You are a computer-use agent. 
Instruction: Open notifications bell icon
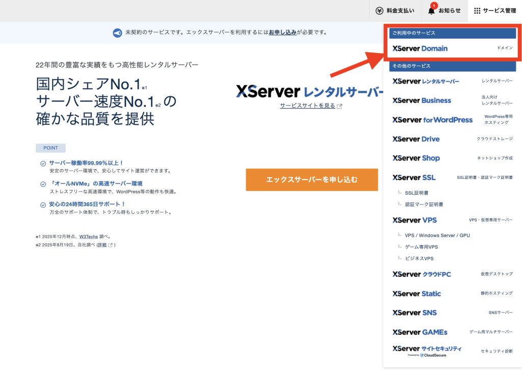(432, 11)
